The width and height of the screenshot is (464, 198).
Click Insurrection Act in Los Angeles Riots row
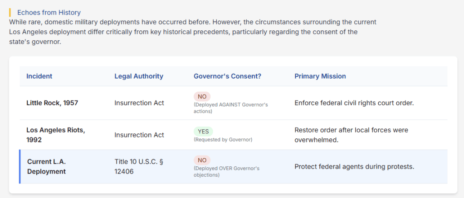[x=139, y=135]
